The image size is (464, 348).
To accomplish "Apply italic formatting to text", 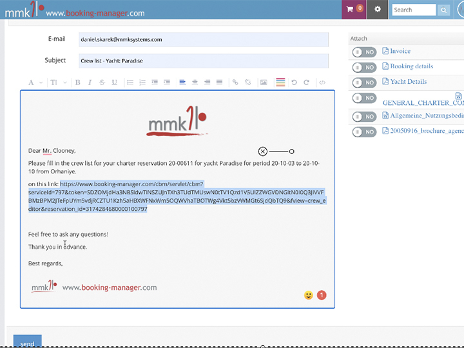I will coord(90,82).
